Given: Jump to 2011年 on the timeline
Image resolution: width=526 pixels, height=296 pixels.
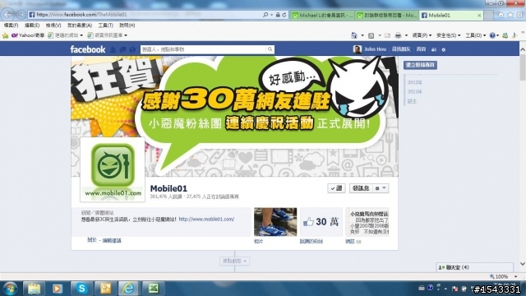Looking at the screenshot, I should point(415,91).
